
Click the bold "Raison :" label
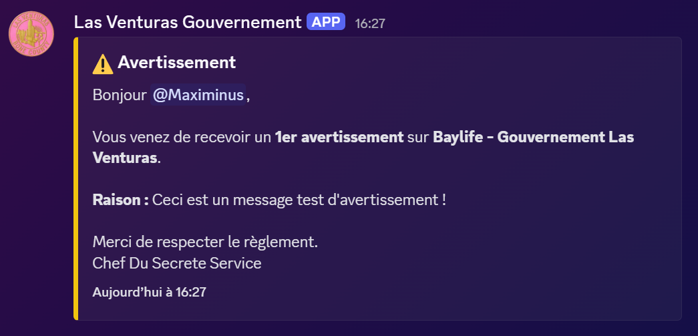pos(120,200)
